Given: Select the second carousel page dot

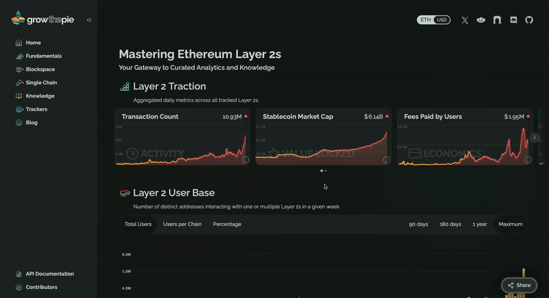Looking at the screenshot, I should pyautogui.click(x=325, y=171).
